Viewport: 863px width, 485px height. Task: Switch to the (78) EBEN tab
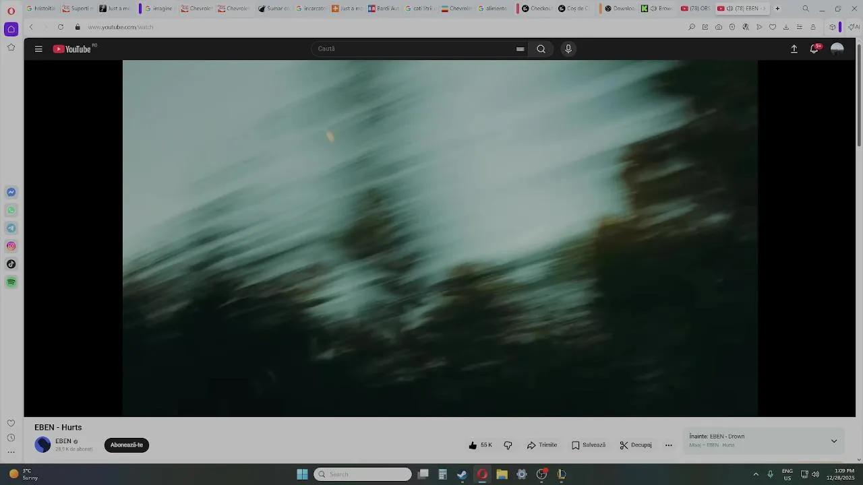coord(742,9)
